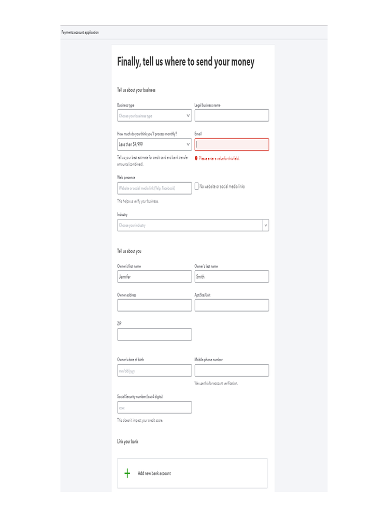Click the Social Security number field
Image resolution: width=388 pixels, height=517 pixels.
click(x=154, y=407)
